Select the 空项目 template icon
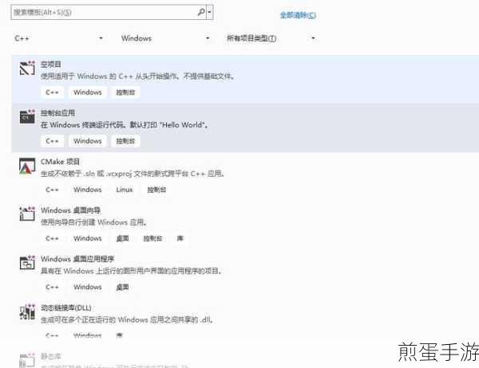Screen dimensions: 479x368 coord(27,68)
